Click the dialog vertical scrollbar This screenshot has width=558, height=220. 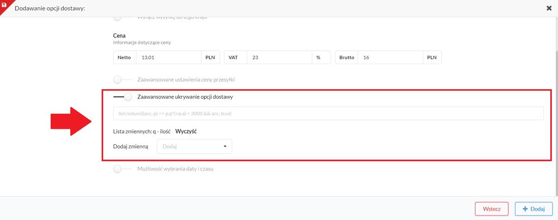pos(556,123)
